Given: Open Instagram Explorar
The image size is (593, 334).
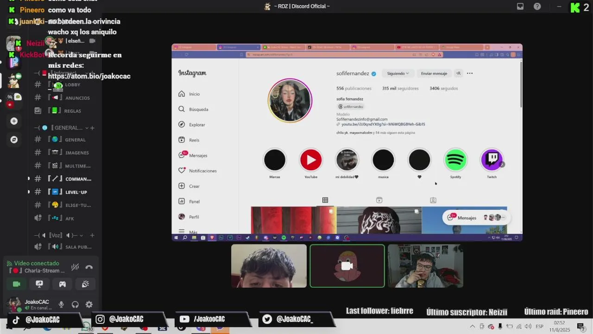Looking at the screenshot, I should tap(191, 125).
